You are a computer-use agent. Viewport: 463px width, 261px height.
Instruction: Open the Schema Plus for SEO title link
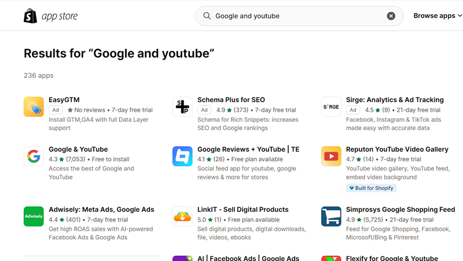(x=231, y=100)
